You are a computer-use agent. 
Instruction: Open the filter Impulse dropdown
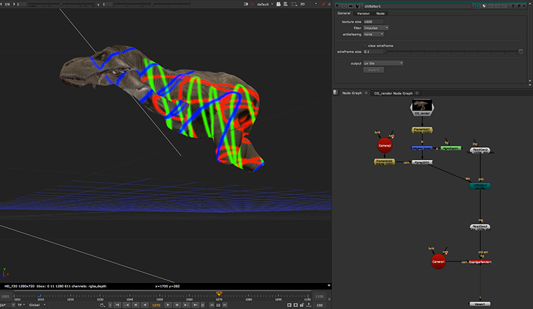376,28
